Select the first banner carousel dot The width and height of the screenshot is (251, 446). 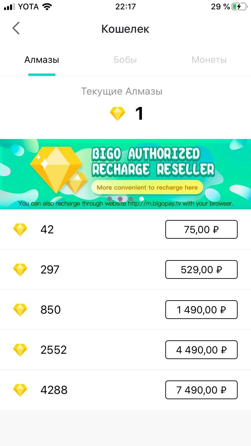[x=109, y=199]
